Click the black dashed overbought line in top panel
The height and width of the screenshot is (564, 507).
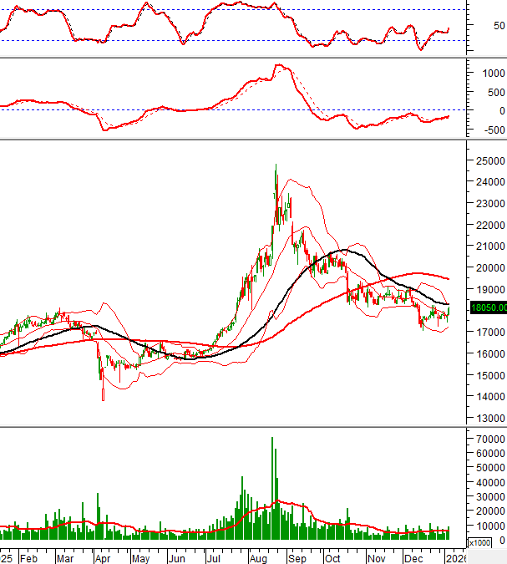tap(251, 10)
